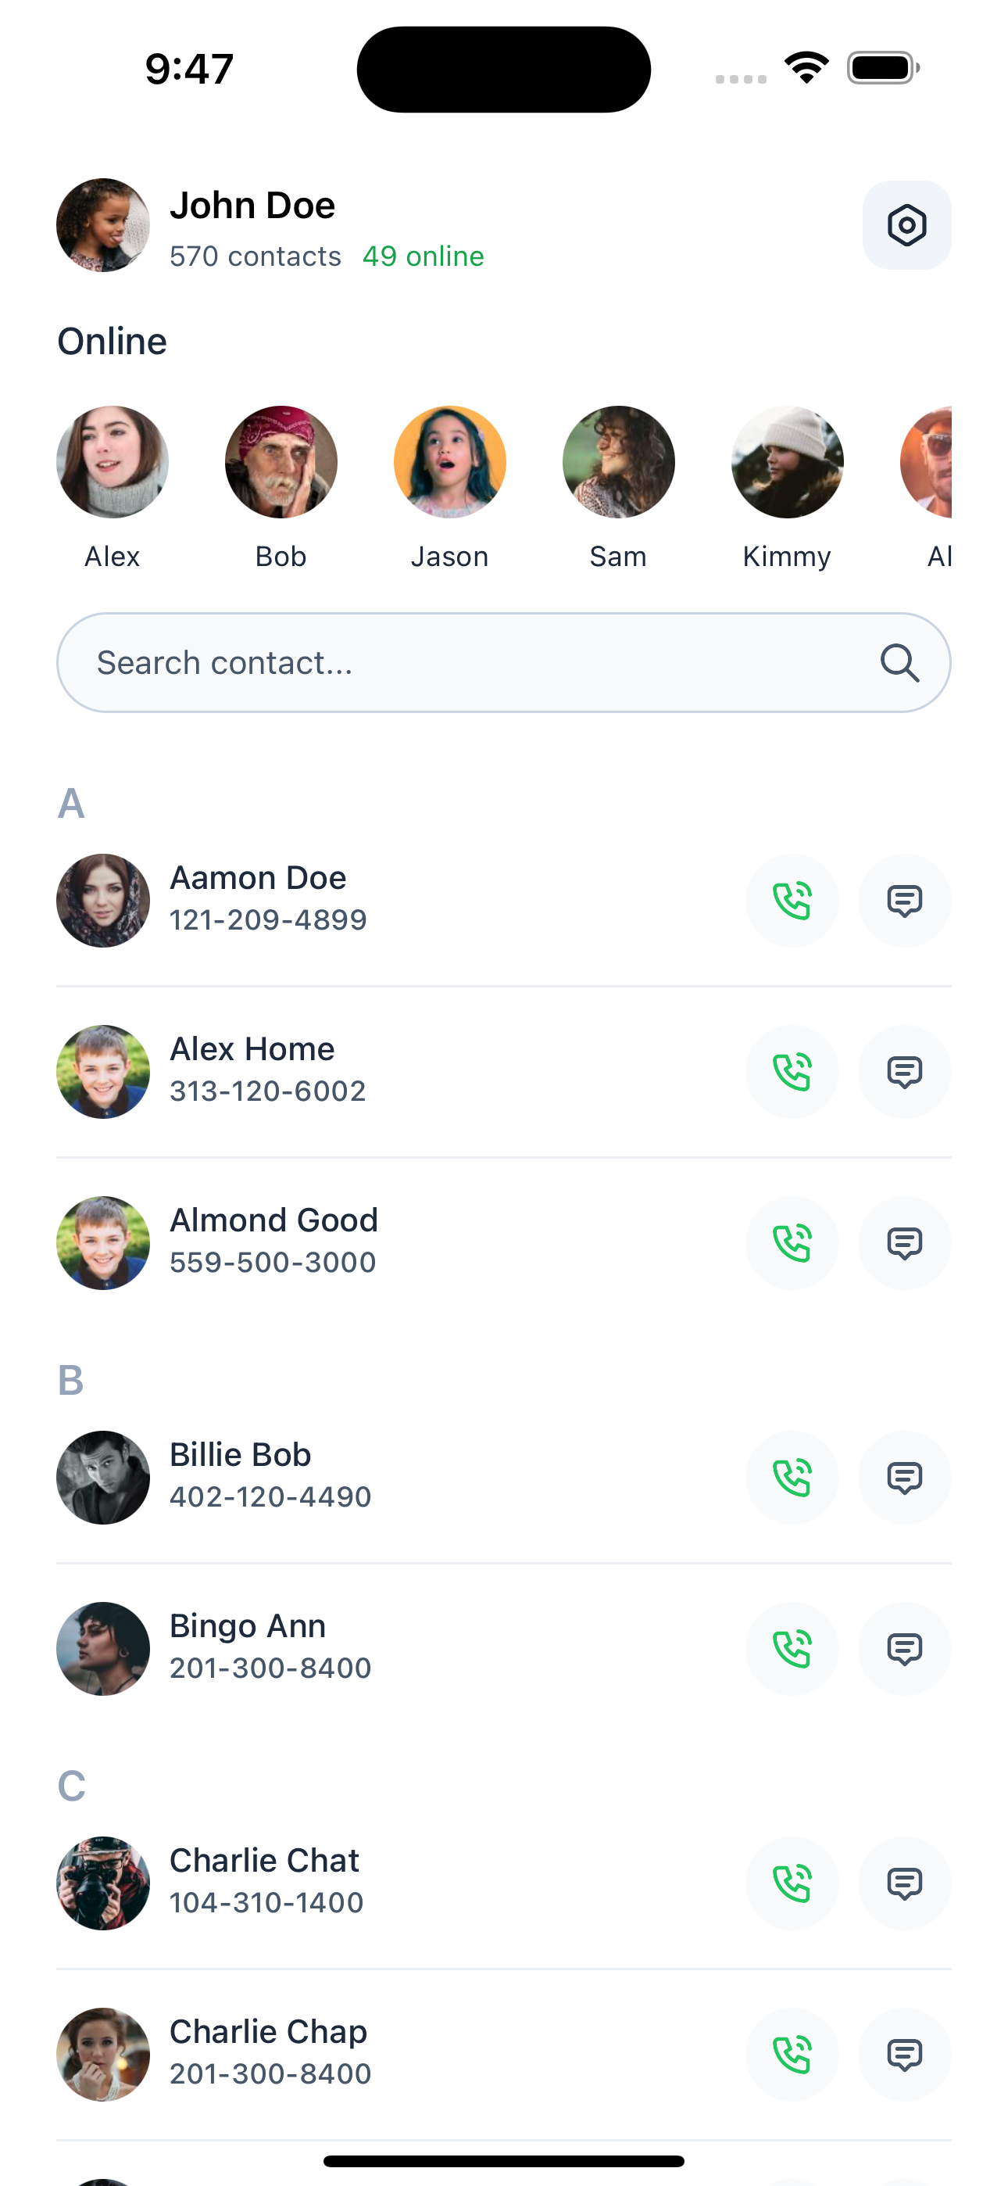Tap Sam's avatar in Online row
The width and height of the screenshot is (1008, 2186).
pos(619,463)
